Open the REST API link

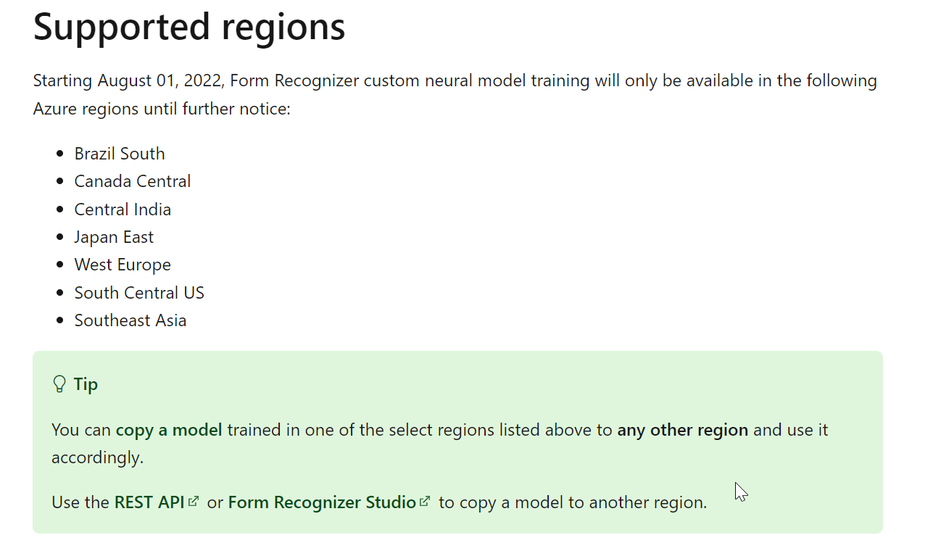[x=149, y=502]
